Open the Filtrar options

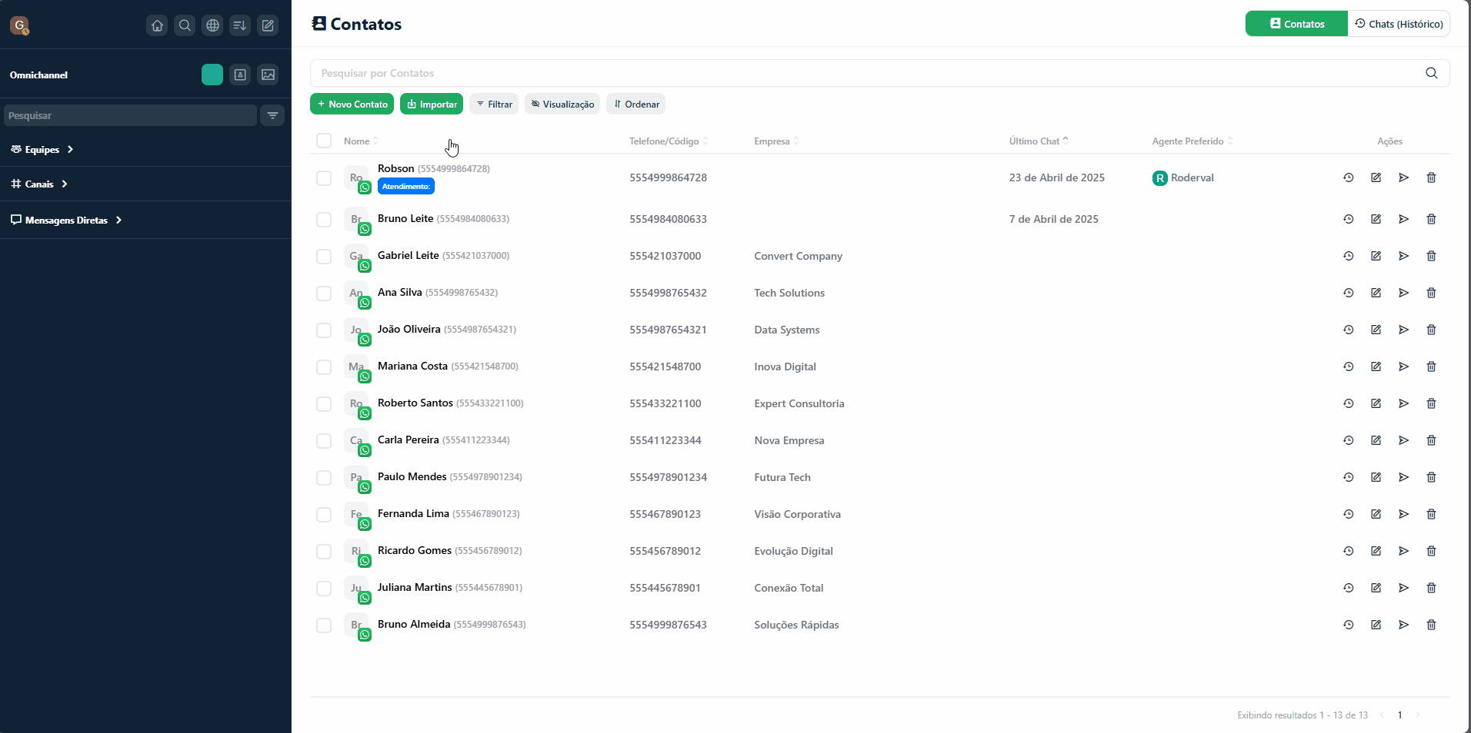(494, 104)
